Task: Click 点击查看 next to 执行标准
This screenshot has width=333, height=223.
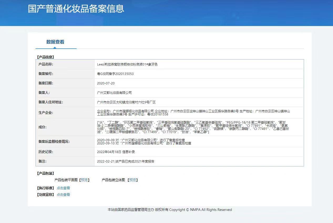Action: point(63,188)
